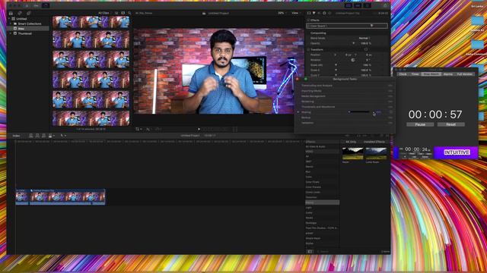
Task: Open the Share button in Final Cut toolbar
Action: (x=386, y=5)
